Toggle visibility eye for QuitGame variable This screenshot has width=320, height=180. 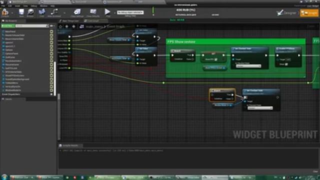[51, 57]
